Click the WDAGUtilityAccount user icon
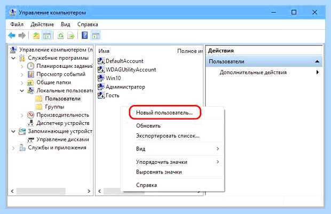The image size is (331, 214). pos(101,69)
